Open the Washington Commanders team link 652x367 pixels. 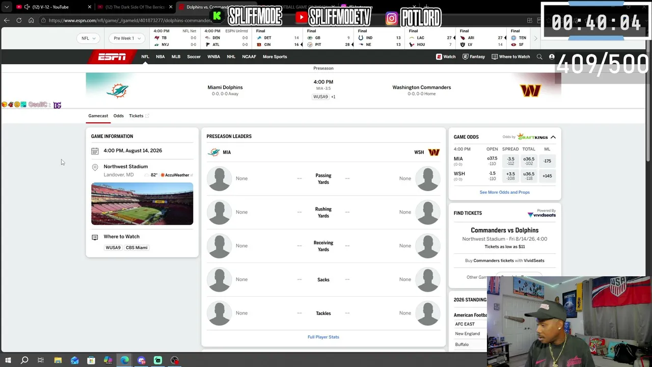point(422,88)
